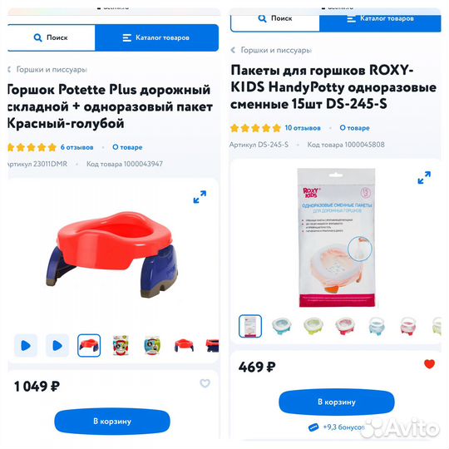Expand the ROXY-KIDS packet image fullscreen

point(424,178)
